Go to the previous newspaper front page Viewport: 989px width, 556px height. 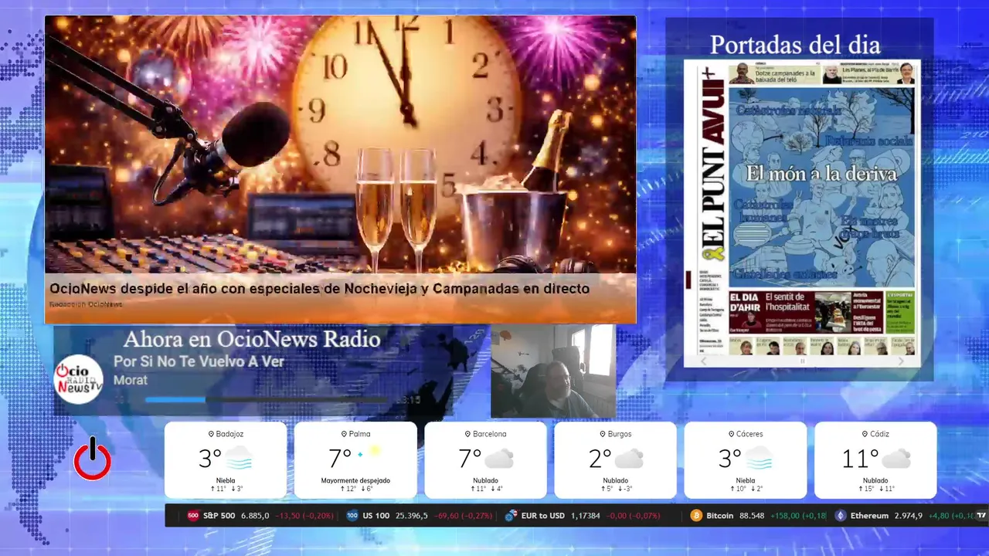point(703,361)
